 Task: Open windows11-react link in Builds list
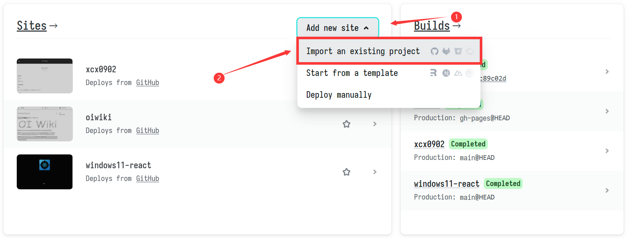(447, 184)
